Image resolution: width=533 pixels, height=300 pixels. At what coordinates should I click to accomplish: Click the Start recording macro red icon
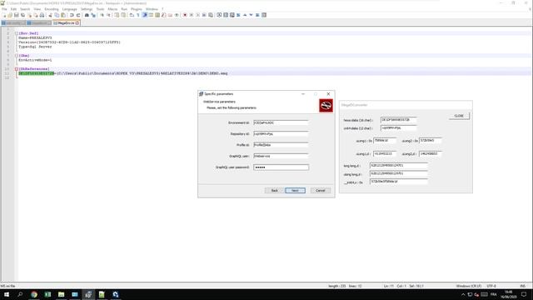tap(185, 15)
